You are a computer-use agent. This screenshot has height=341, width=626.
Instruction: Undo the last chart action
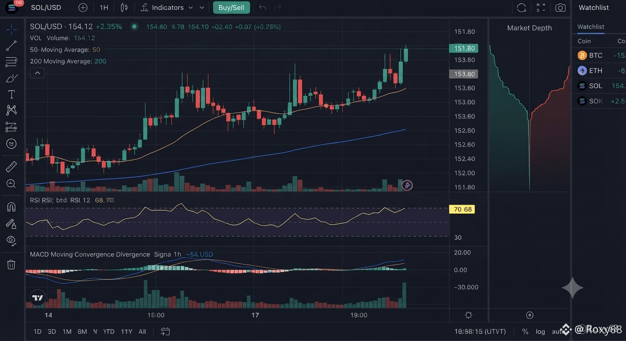[x=263, y=8]
